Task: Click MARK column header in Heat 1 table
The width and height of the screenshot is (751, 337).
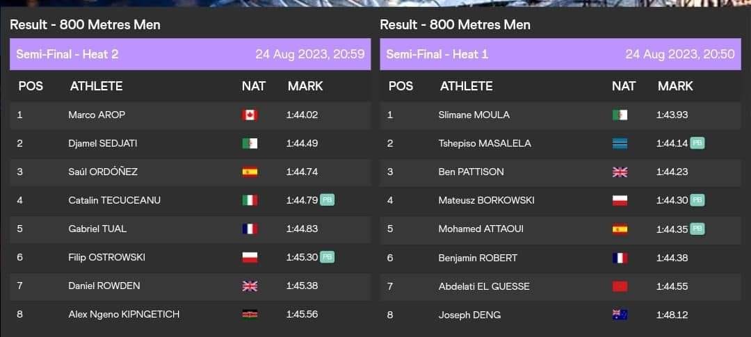Action: click(675, 86)
